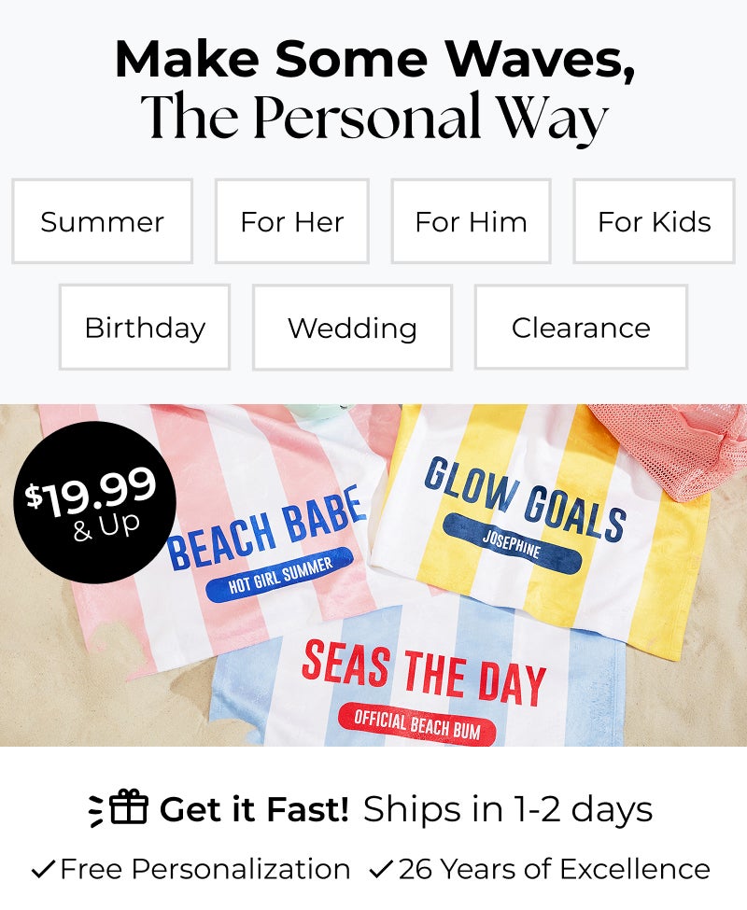
Task: Browse the For Kids category
Action: tap(654, 222)
